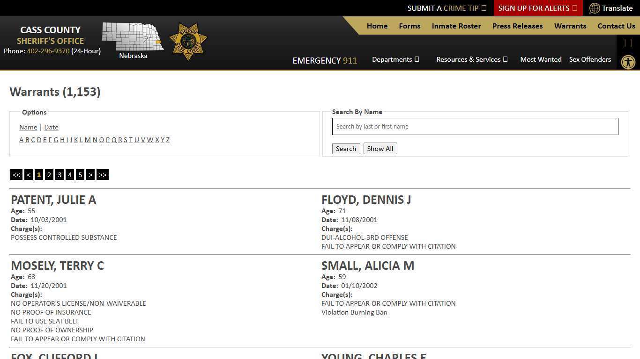Click the Translate globe icon
Viewport: 640px width, 359px height.
point(595,8)
